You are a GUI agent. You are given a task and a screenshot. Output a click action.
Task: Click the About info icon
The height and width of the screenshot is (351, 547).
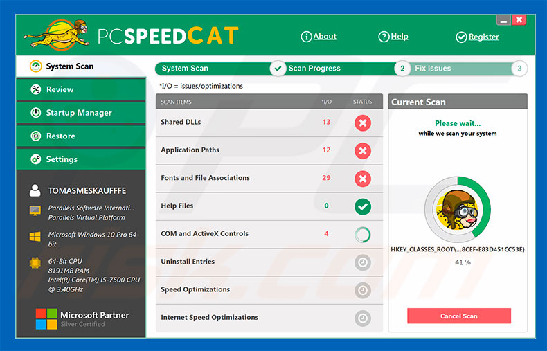[x=306, y=37]
